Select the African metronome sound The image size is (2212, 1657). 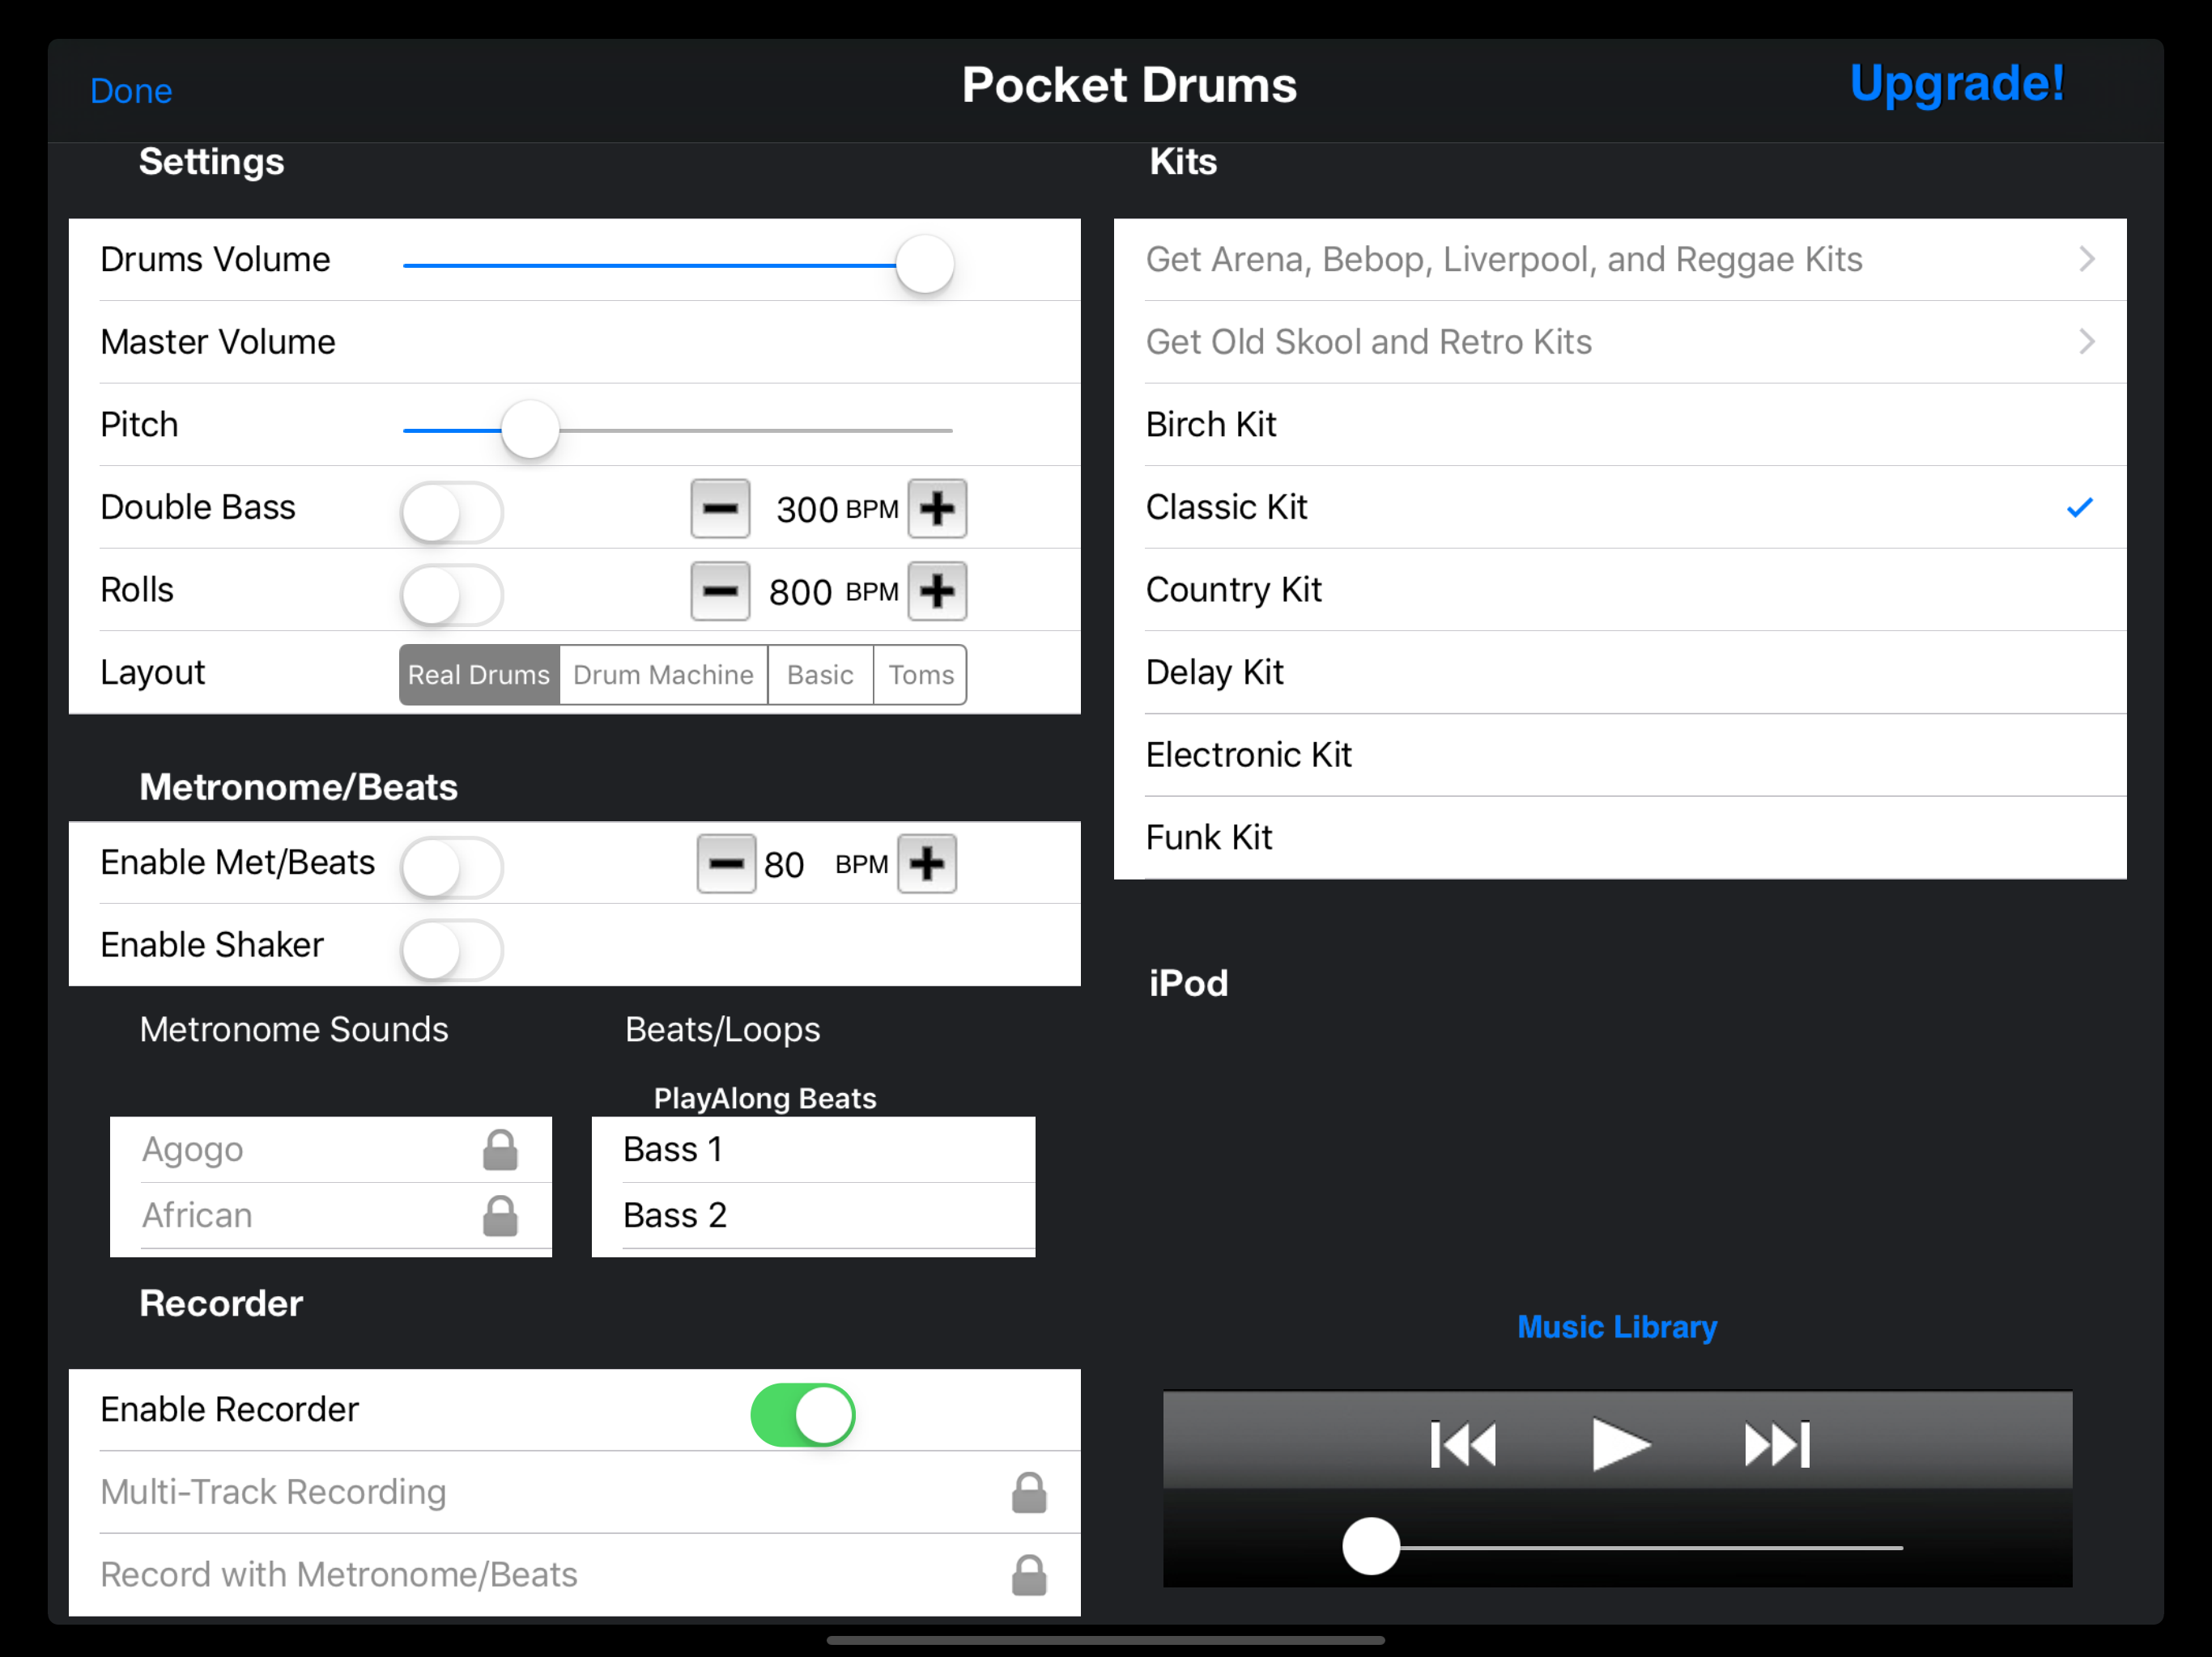click(331, 1216)
